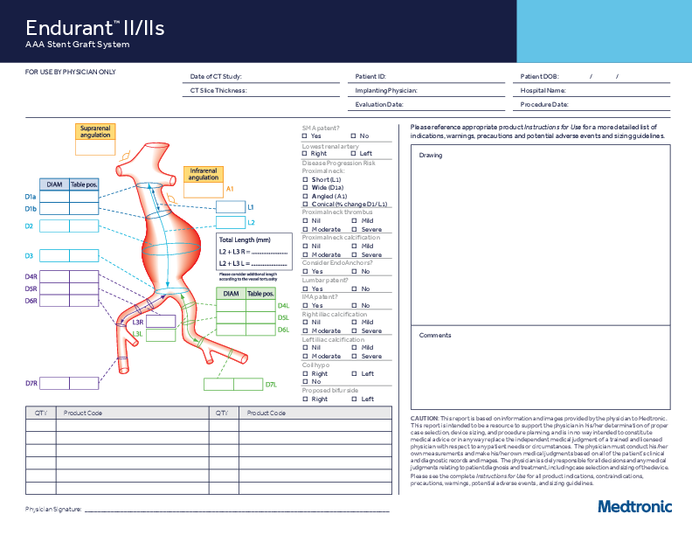Image resolution: width=692 pixels, height=535 pixels.
Task: Mark Nil for proximal neck thrombus
Action: click(305, 220)
